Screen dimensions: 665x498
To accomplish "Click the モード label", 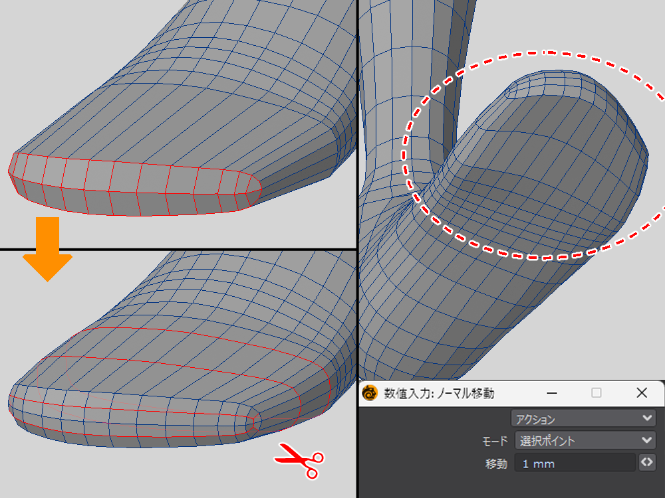I will pyautogui.click(x=494, y=441).
